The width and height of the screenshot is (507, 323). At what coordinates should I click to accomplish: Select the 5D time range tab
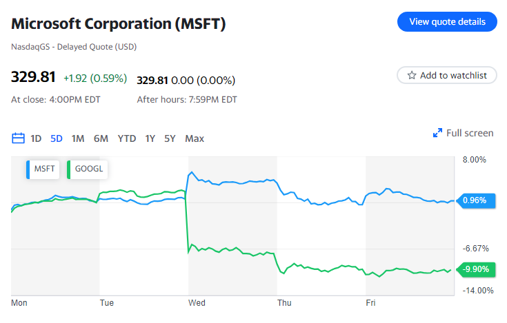(x=57, y=138)
